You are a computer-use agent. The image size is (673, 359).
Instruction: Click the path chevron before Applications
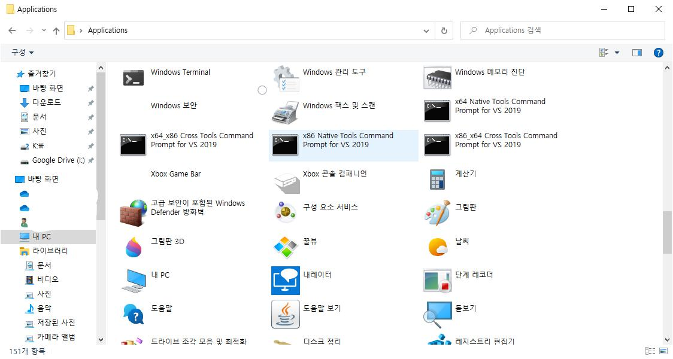[81, 31]
